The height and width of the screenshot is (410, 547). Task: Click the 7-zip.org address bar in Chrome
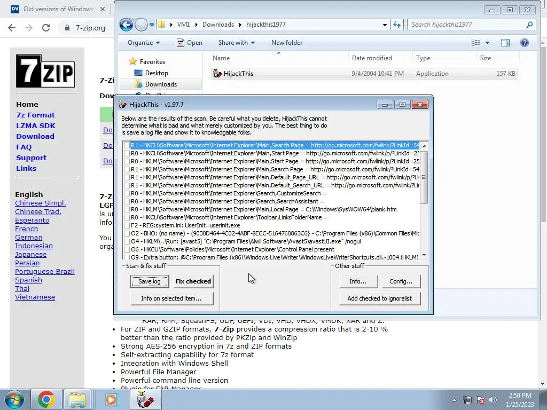pos(90,28)
